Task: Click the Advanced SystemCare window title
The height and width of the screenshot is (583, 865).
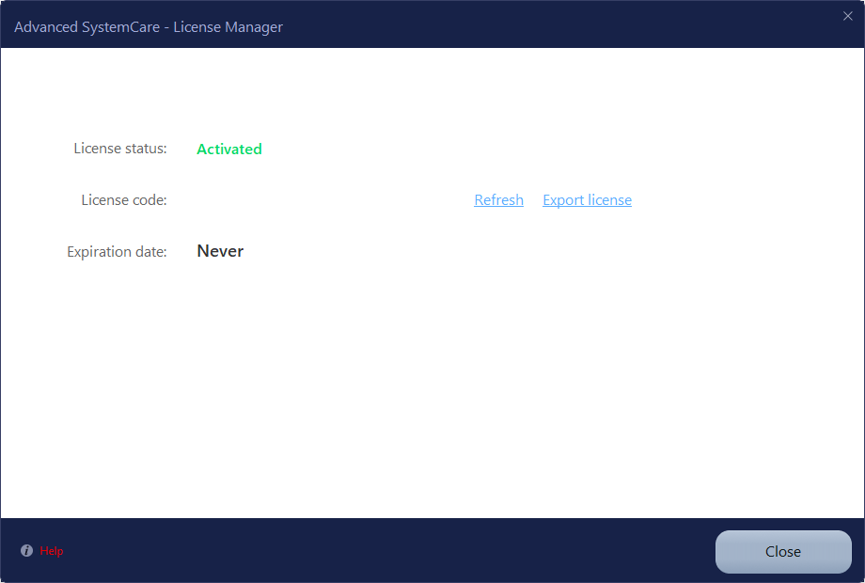Action: point(149,27)
